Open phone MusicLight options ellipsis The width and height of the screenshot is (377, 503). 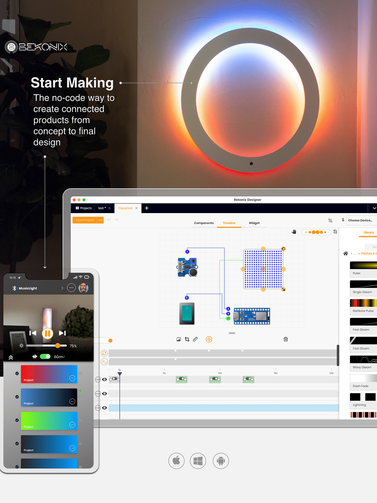[x=71, y=288]
